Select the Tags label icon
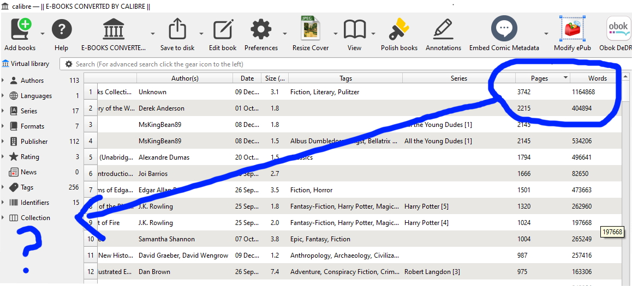 point(14,187)
